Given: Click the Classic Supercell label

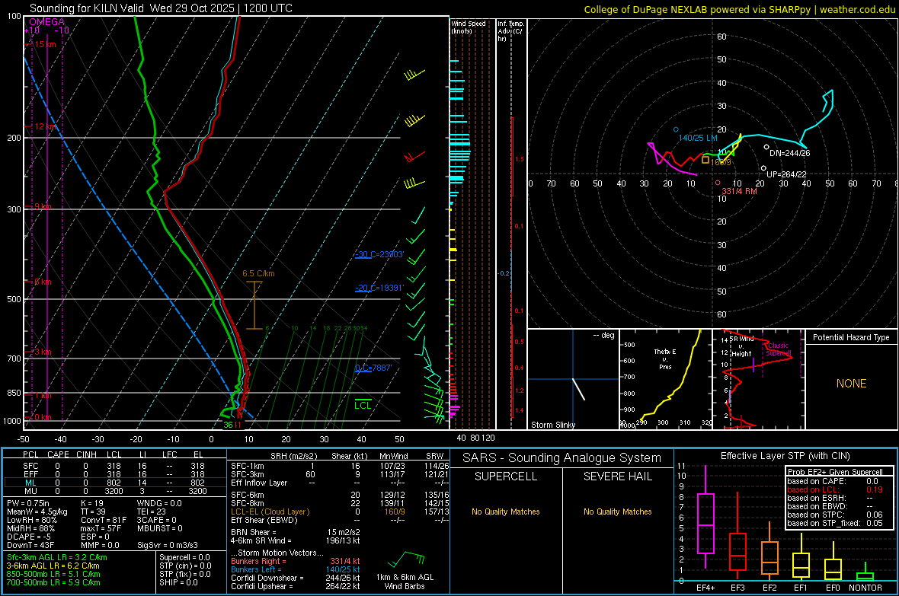Looking at the screenshot, I should click(778, 349).
